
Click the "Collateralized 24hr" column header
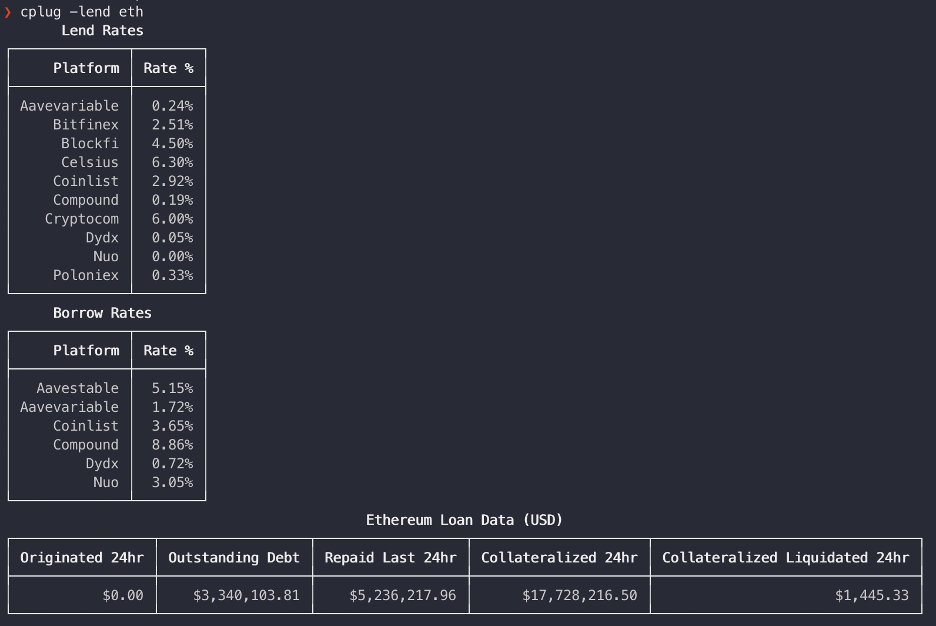559,558
